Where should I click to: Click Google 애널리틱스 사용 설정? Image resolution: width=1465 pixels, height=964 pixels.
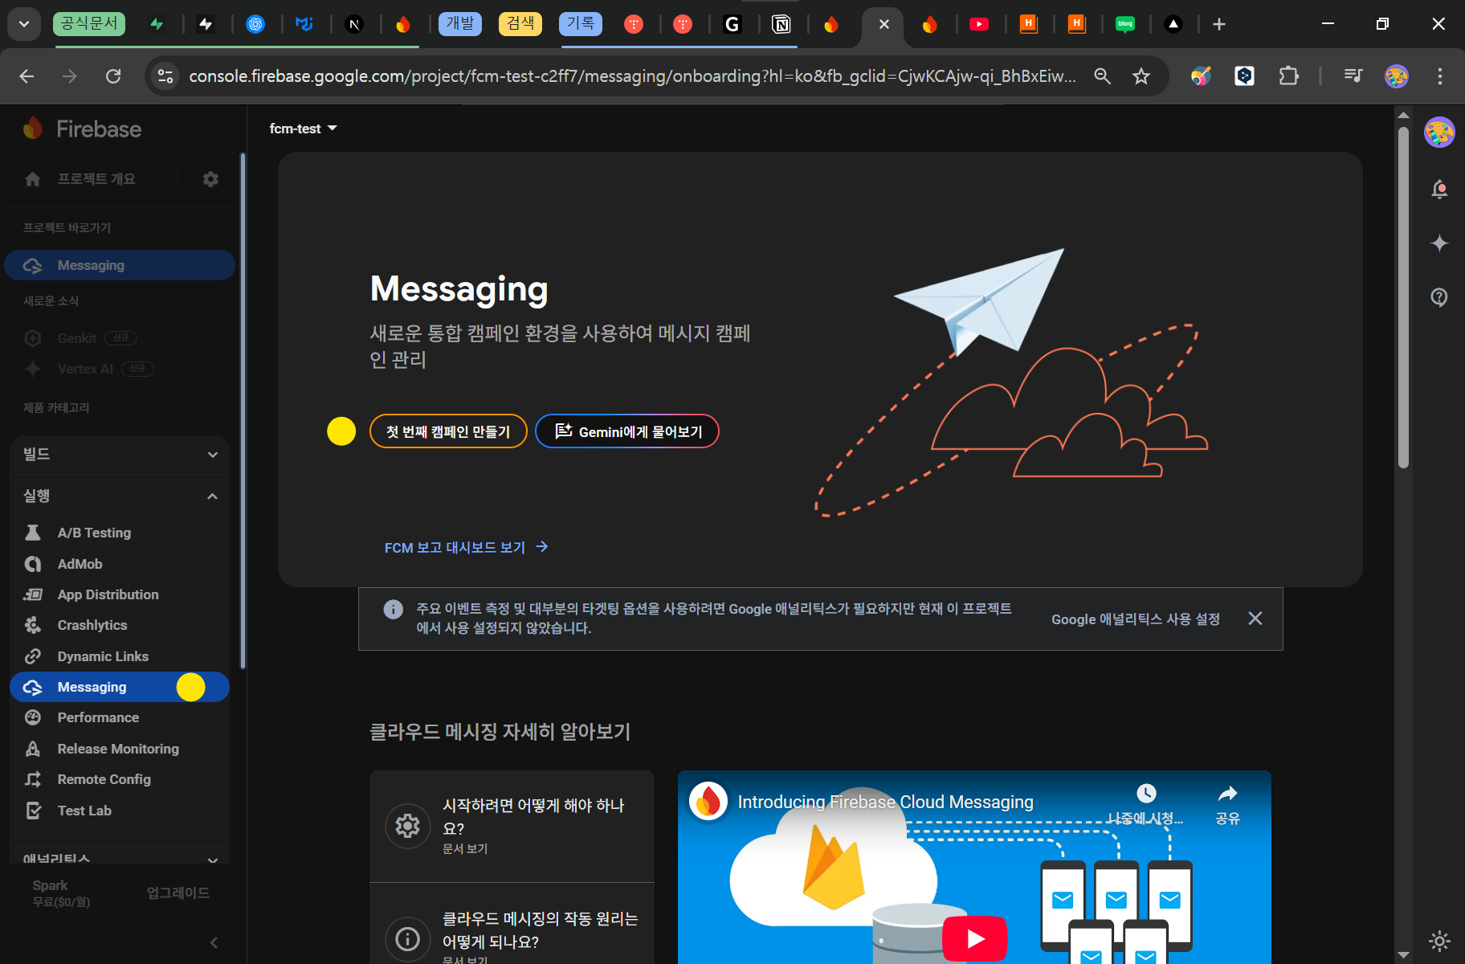tap(1136, 619)
